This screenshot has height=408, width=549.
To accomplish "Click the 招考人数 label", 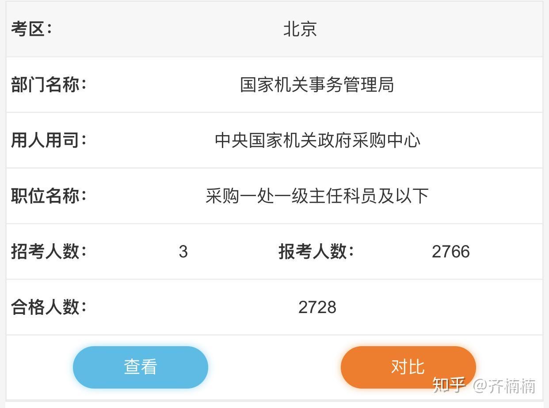I will click(49, 252).
